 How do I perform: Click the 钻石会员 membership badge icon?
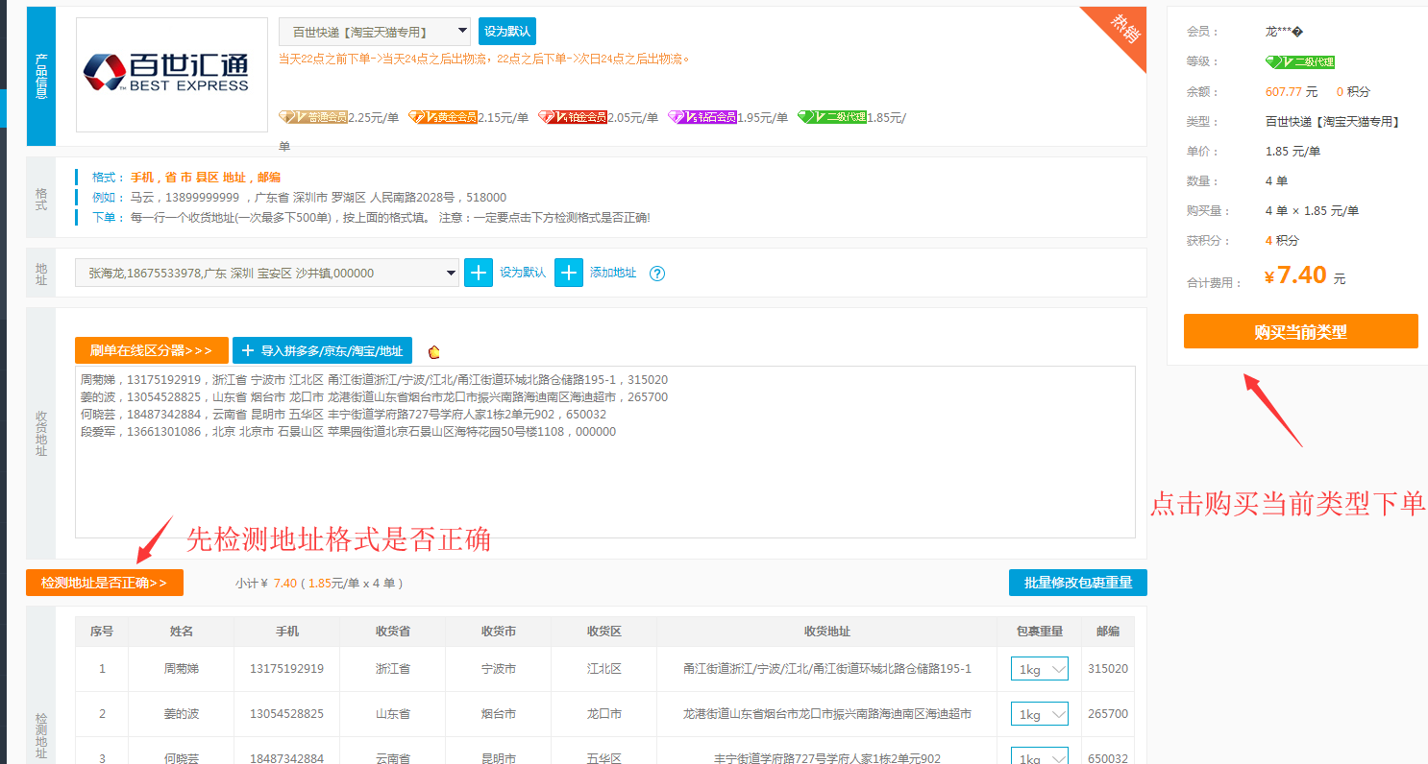[702, 117]
